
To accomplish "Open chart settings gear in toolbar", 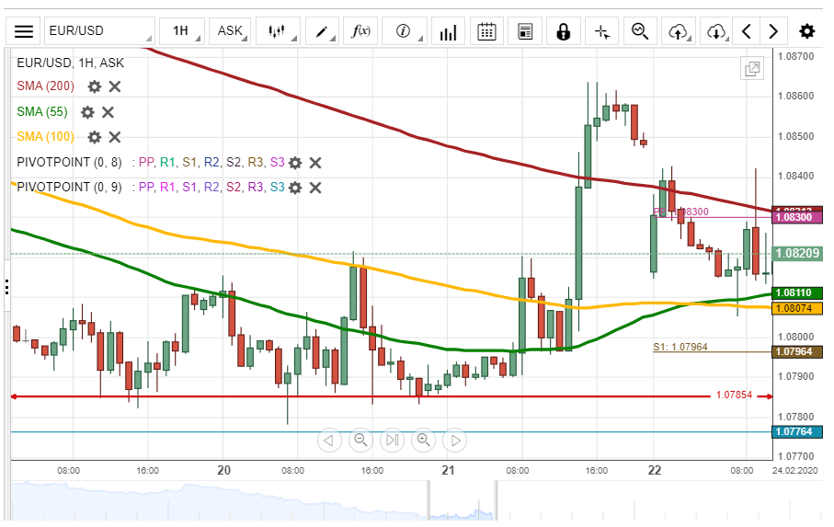I will [806, 31].
